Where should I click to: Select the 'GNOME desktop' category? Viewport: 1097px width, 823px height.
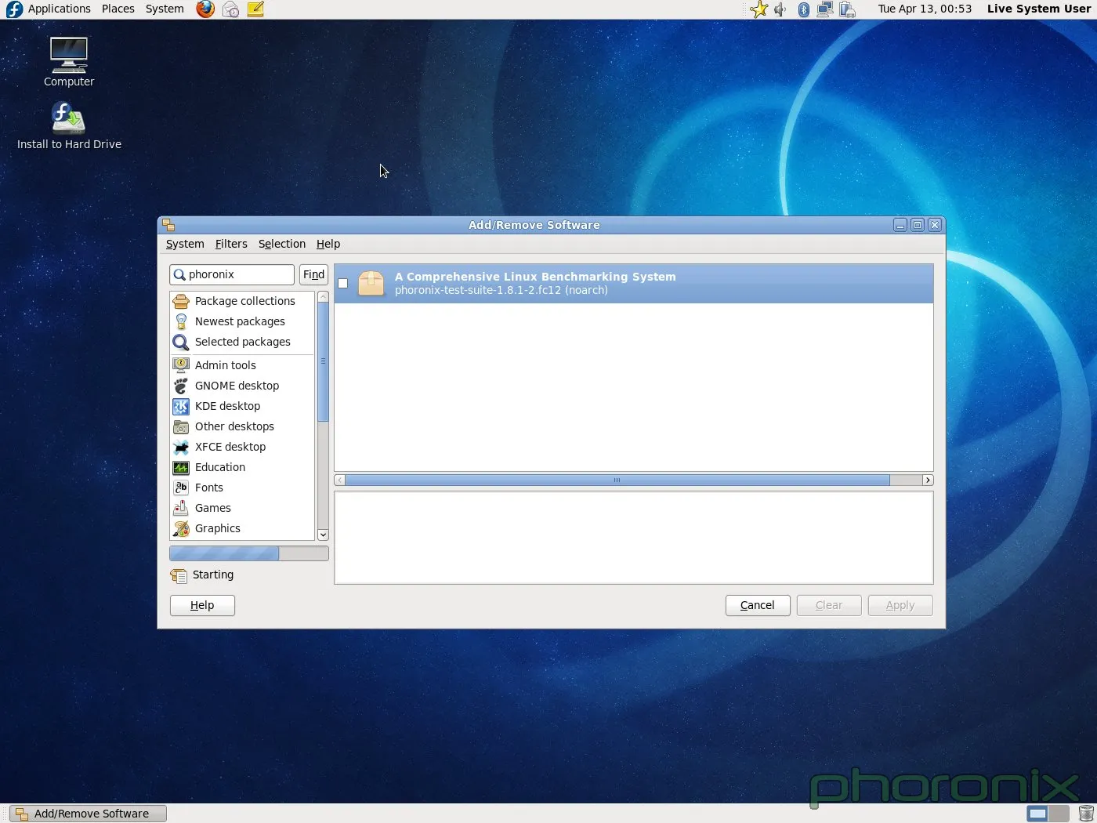242,386
